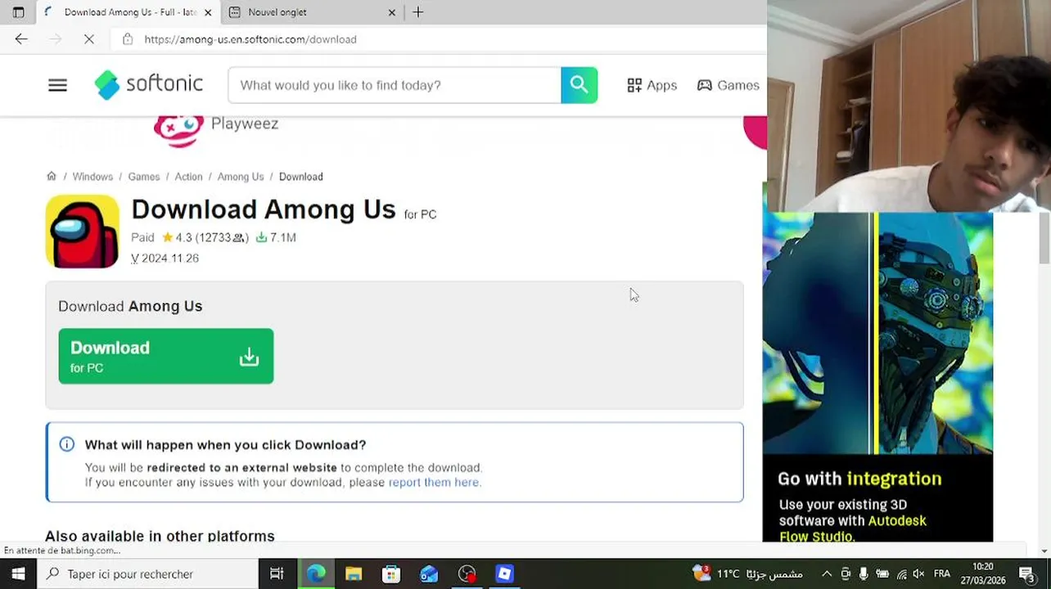This screenshot has width=1051, height=589.
Task: Open the Games section
Action: [x=728, y=85]
